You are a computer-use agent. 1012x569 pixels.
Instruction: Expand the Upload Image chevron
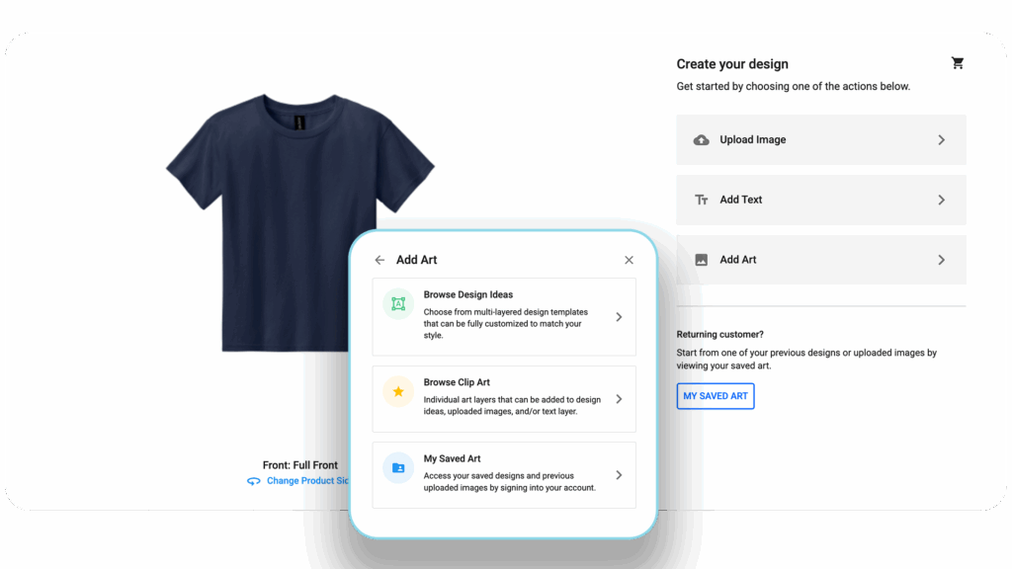(x=941, y=140)
